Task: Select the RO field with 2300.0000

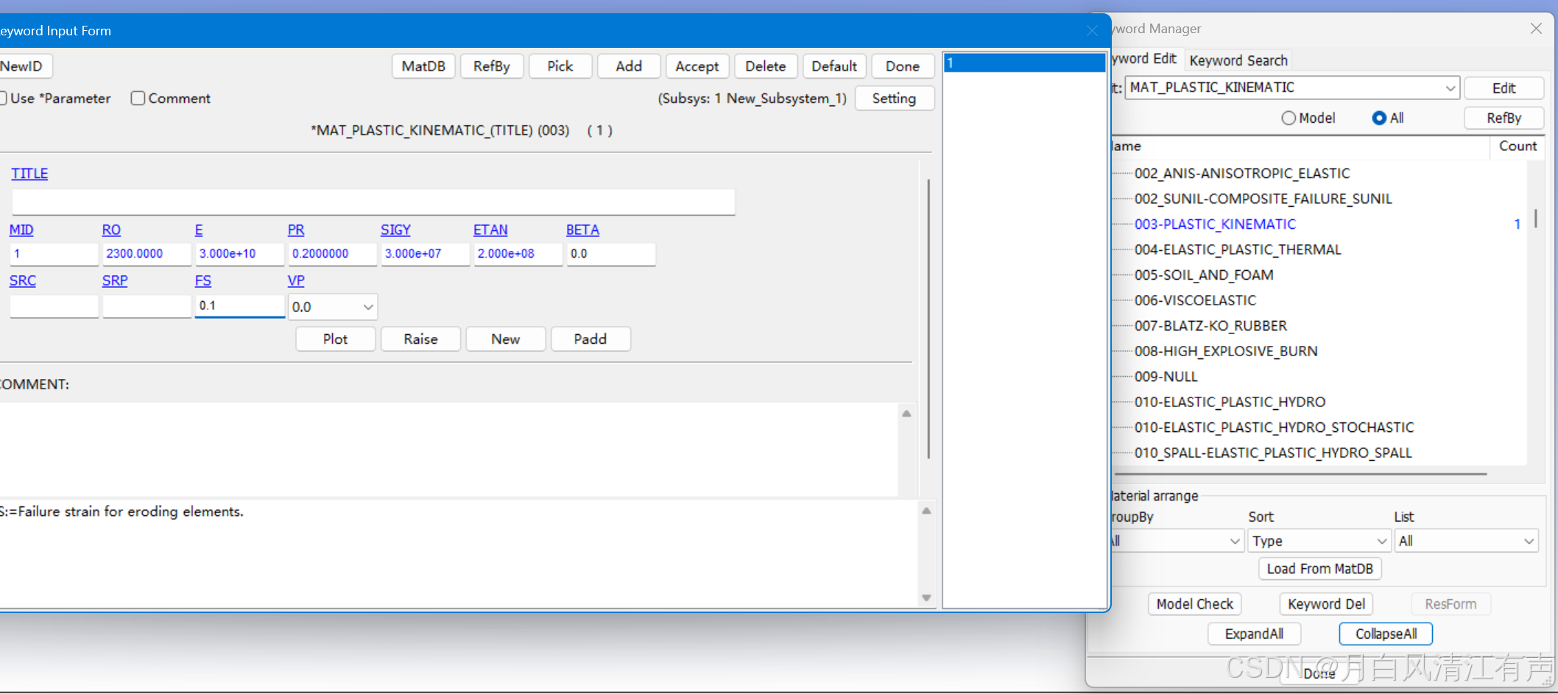Action: [147, 254]
